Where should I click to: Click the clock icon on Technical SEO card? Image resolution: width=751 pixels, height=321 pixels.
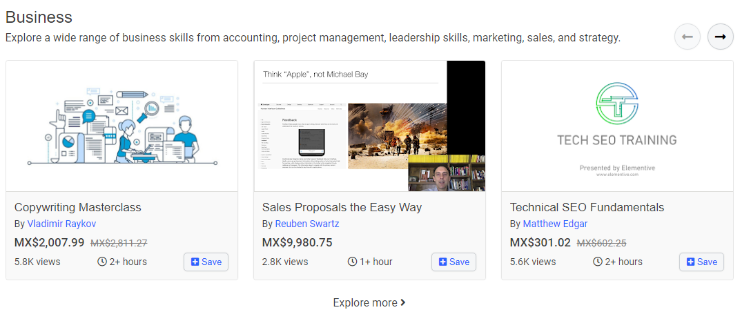pos(598,262)
